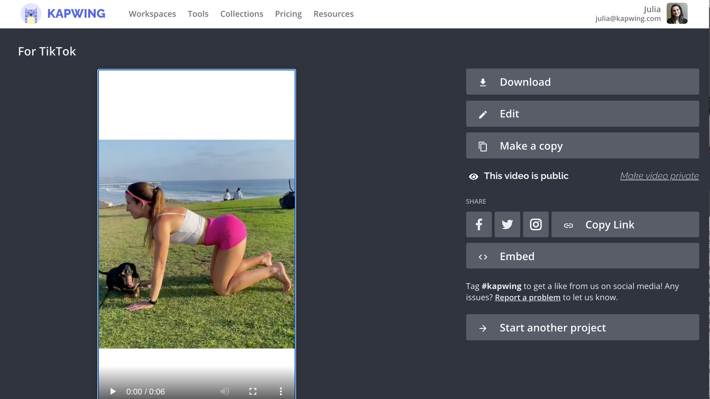Open the video in Edit mode
The height and width of the screenshot is (399, 710).
click(x=582, y=114)
